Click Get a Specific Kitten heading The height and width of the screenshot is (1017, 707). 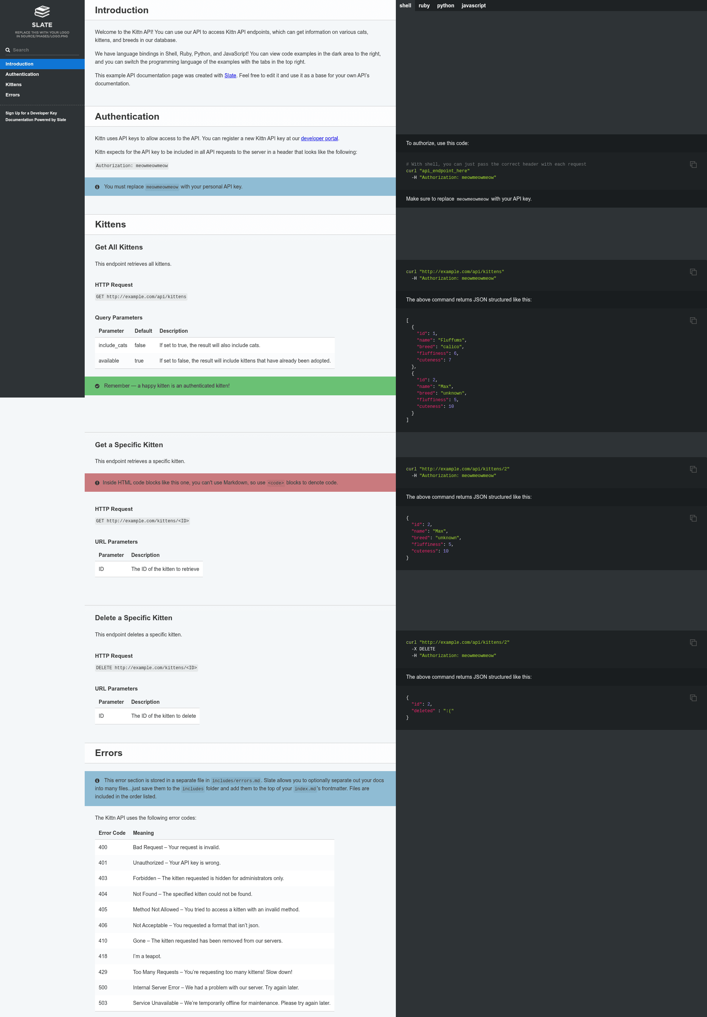[x=129, y=445]
